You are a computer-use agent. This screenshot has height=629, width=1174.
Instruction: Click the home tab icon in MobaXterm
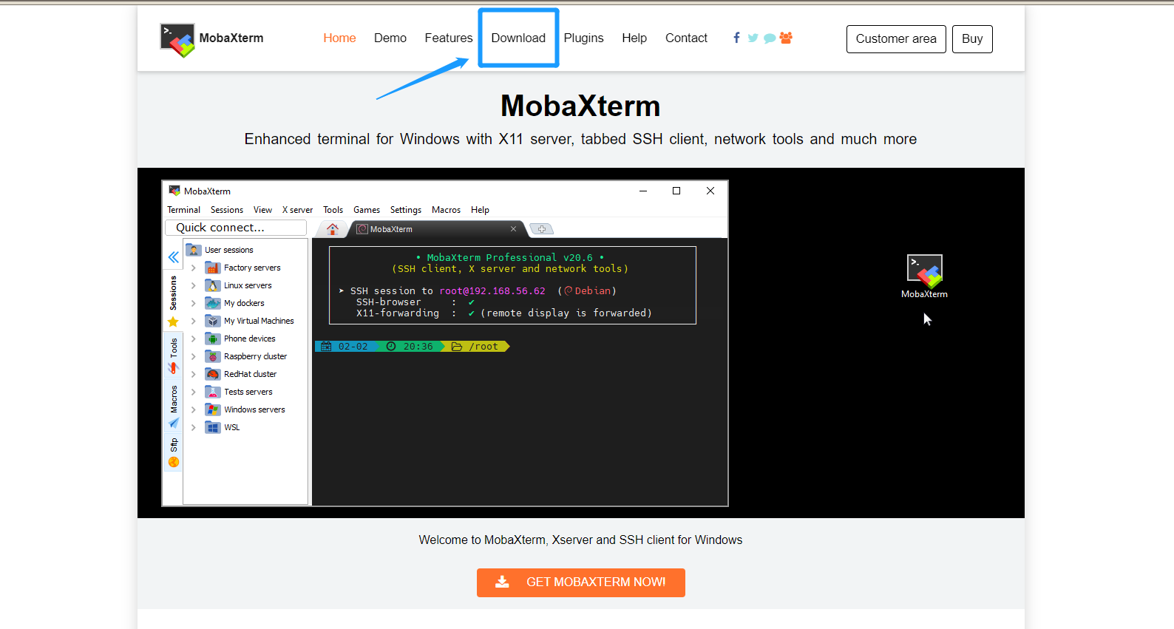[333, 229]
